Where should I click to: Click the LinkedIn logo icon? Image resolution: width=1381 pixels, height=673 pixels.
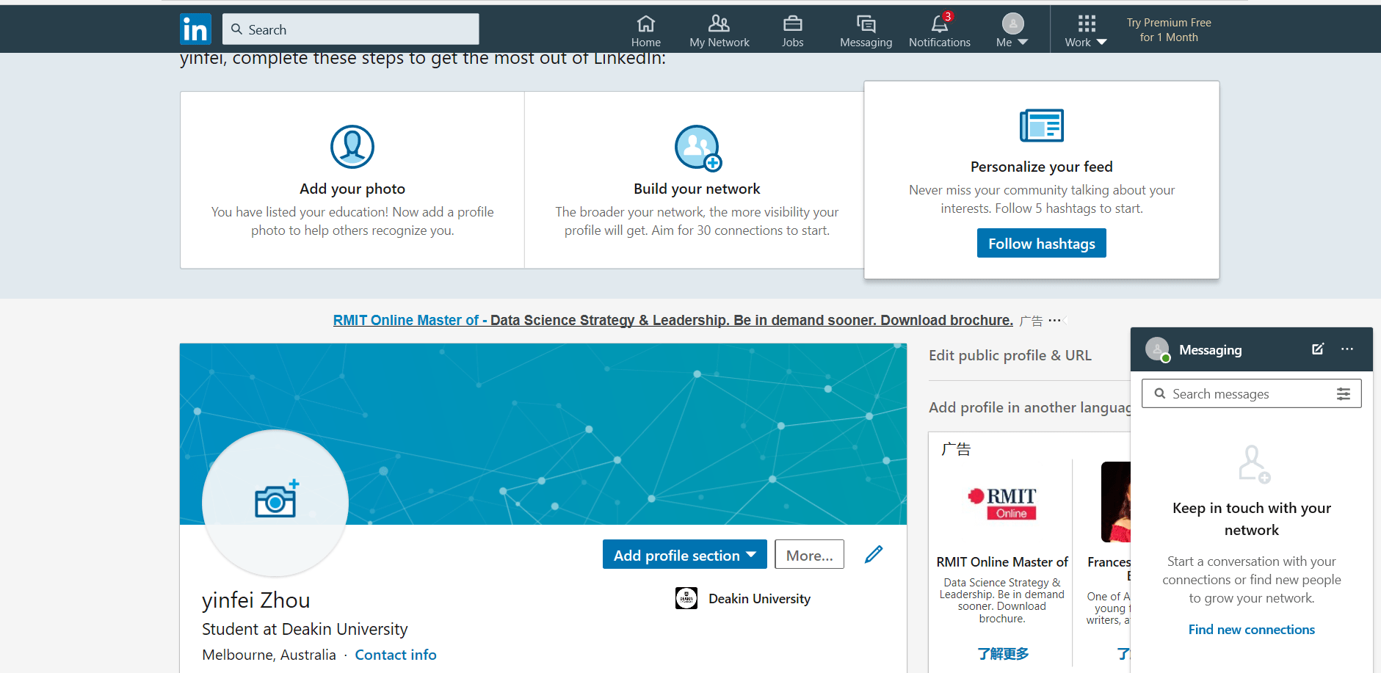[195, 29]
